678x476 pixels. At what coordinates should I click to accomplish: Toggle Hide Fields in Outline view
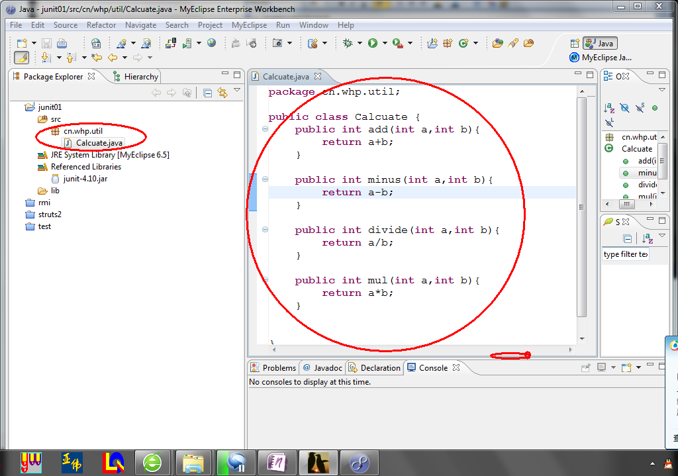pos(624,108)
